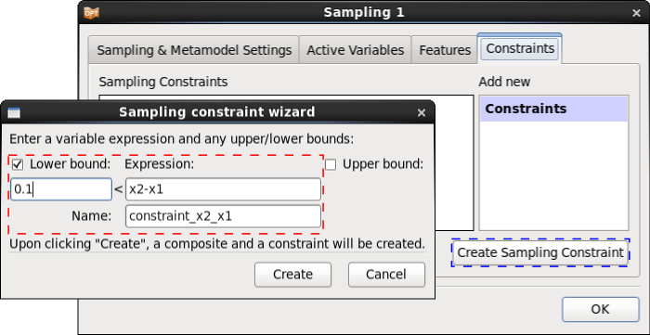This screenshot has height=335, width=650.
Task: Click the Create Sampling Constraint button
Action: [x=540, y=252]
